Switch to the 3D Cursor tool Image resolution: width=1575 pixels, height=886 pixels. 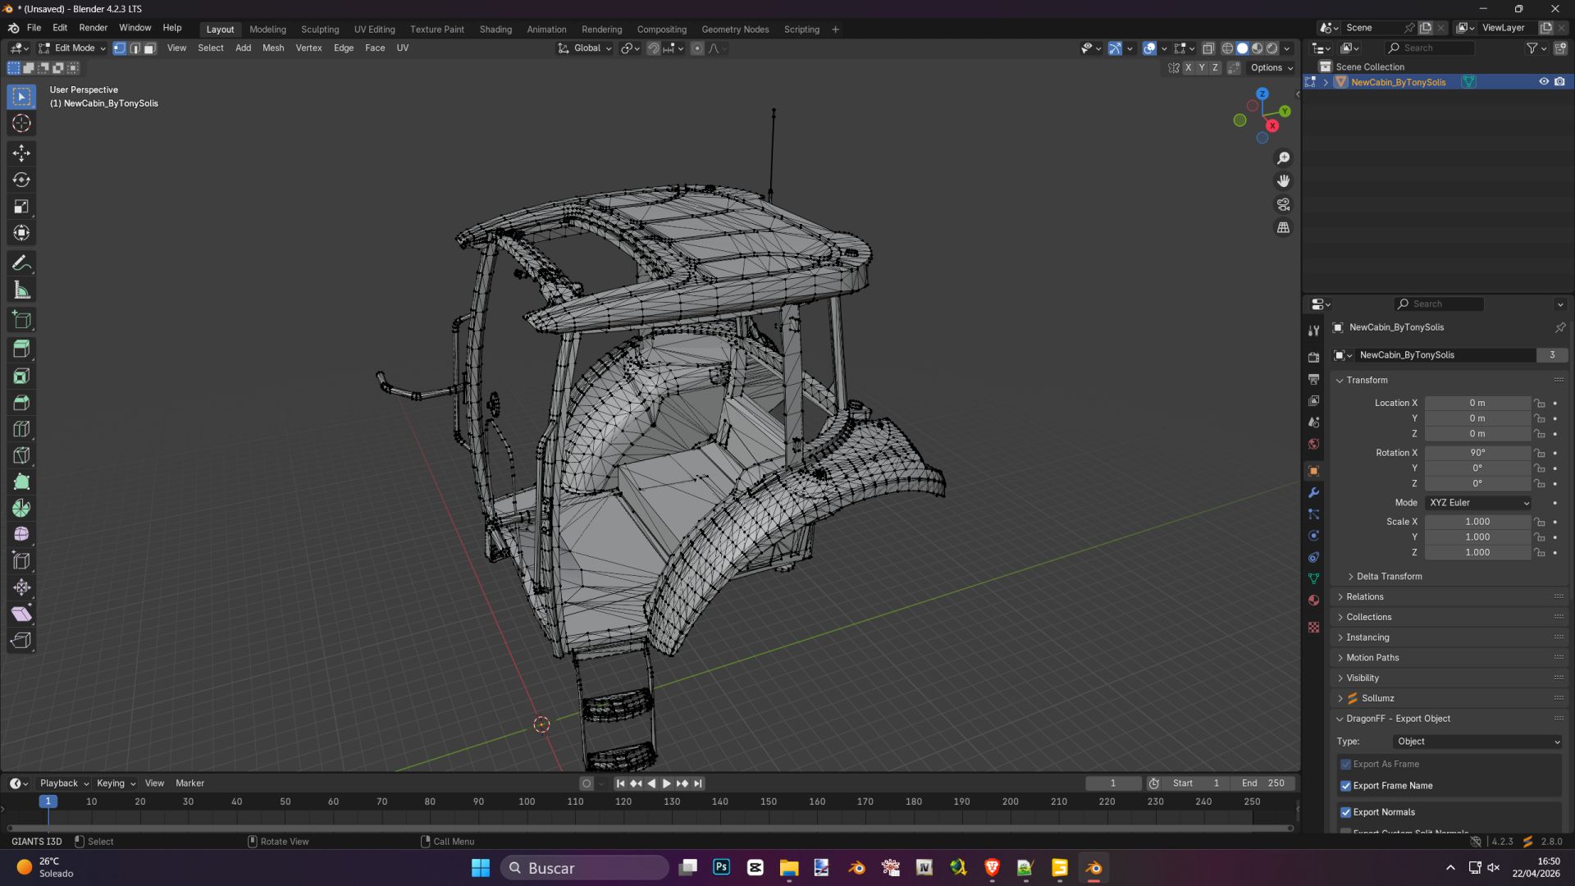21,124
